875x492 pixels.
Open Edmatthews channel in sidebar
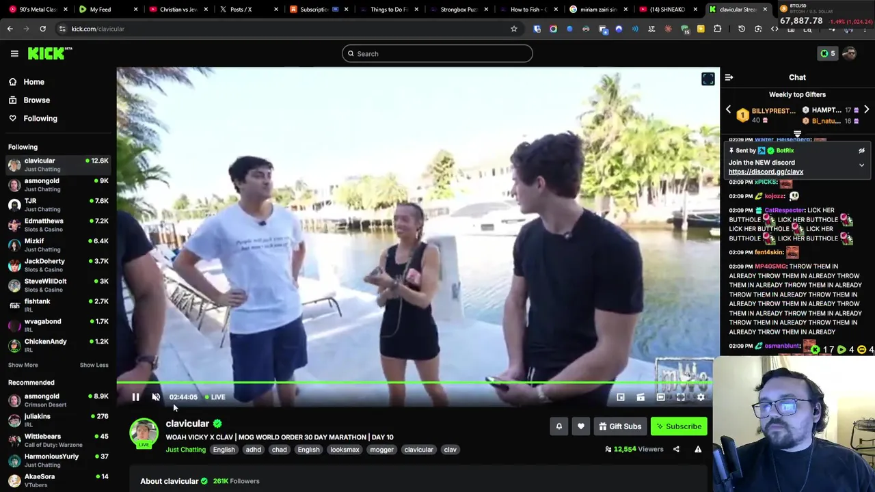[x=58, y=225]
